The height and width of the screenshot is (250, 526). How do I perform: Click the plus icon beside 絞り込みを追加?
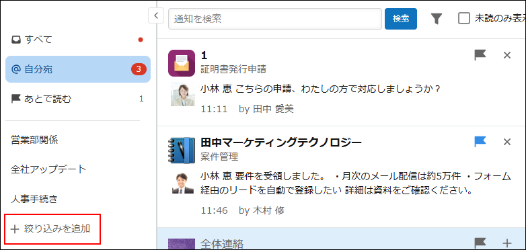[x=14, y=229]
